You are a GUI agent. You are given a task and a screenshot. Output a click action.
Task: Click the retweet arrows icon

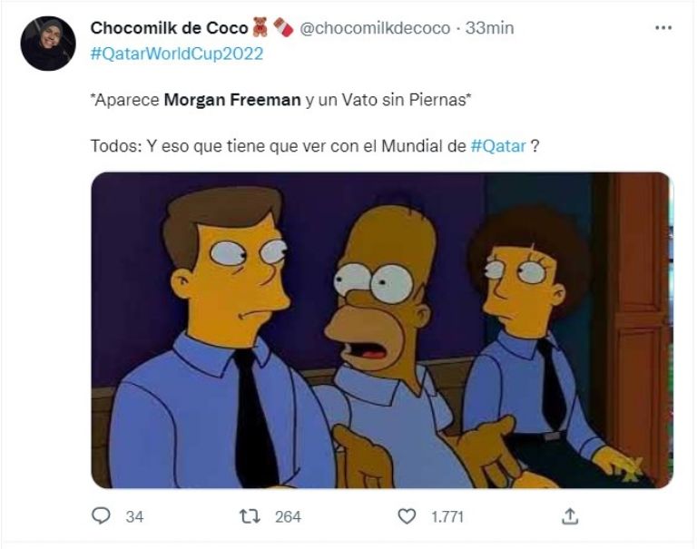(x=250, y=516)
